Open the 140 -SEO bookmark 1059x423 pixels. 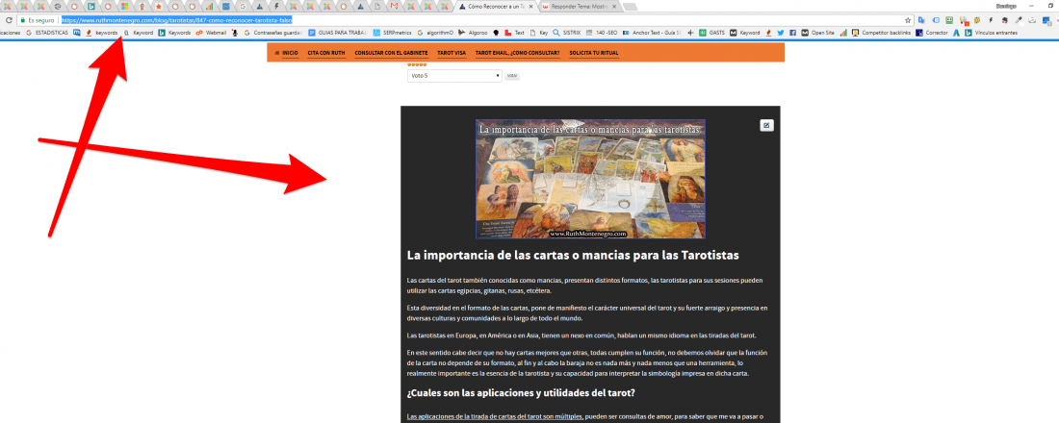pyautogui.click(x=601, y=33)
